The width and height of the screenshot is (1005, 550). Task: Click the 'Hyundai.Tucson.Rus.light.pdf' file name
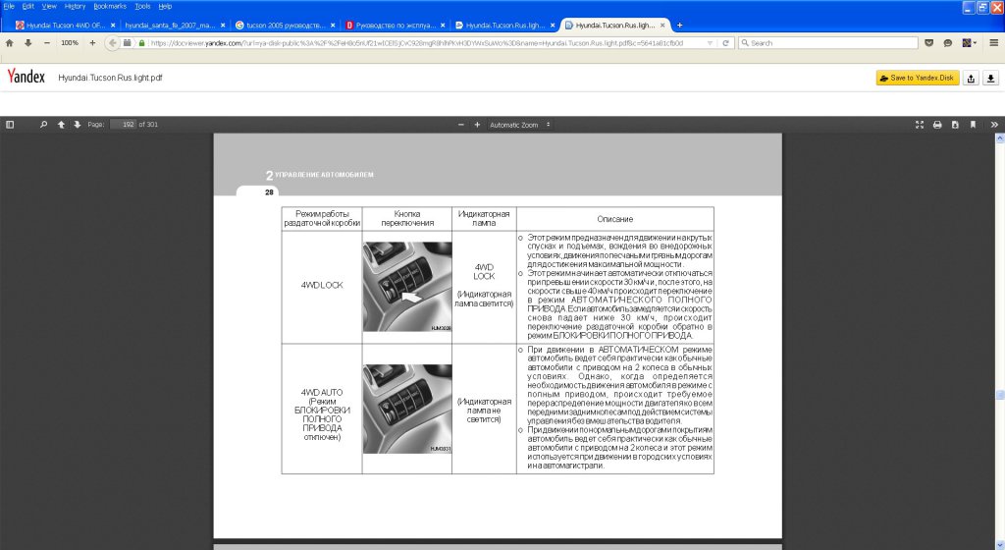coord(110,78)
